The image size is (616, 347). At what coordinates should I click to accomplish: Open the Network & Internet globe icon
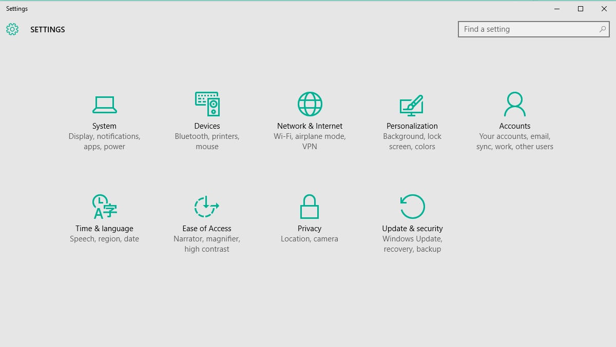point(310,104)
